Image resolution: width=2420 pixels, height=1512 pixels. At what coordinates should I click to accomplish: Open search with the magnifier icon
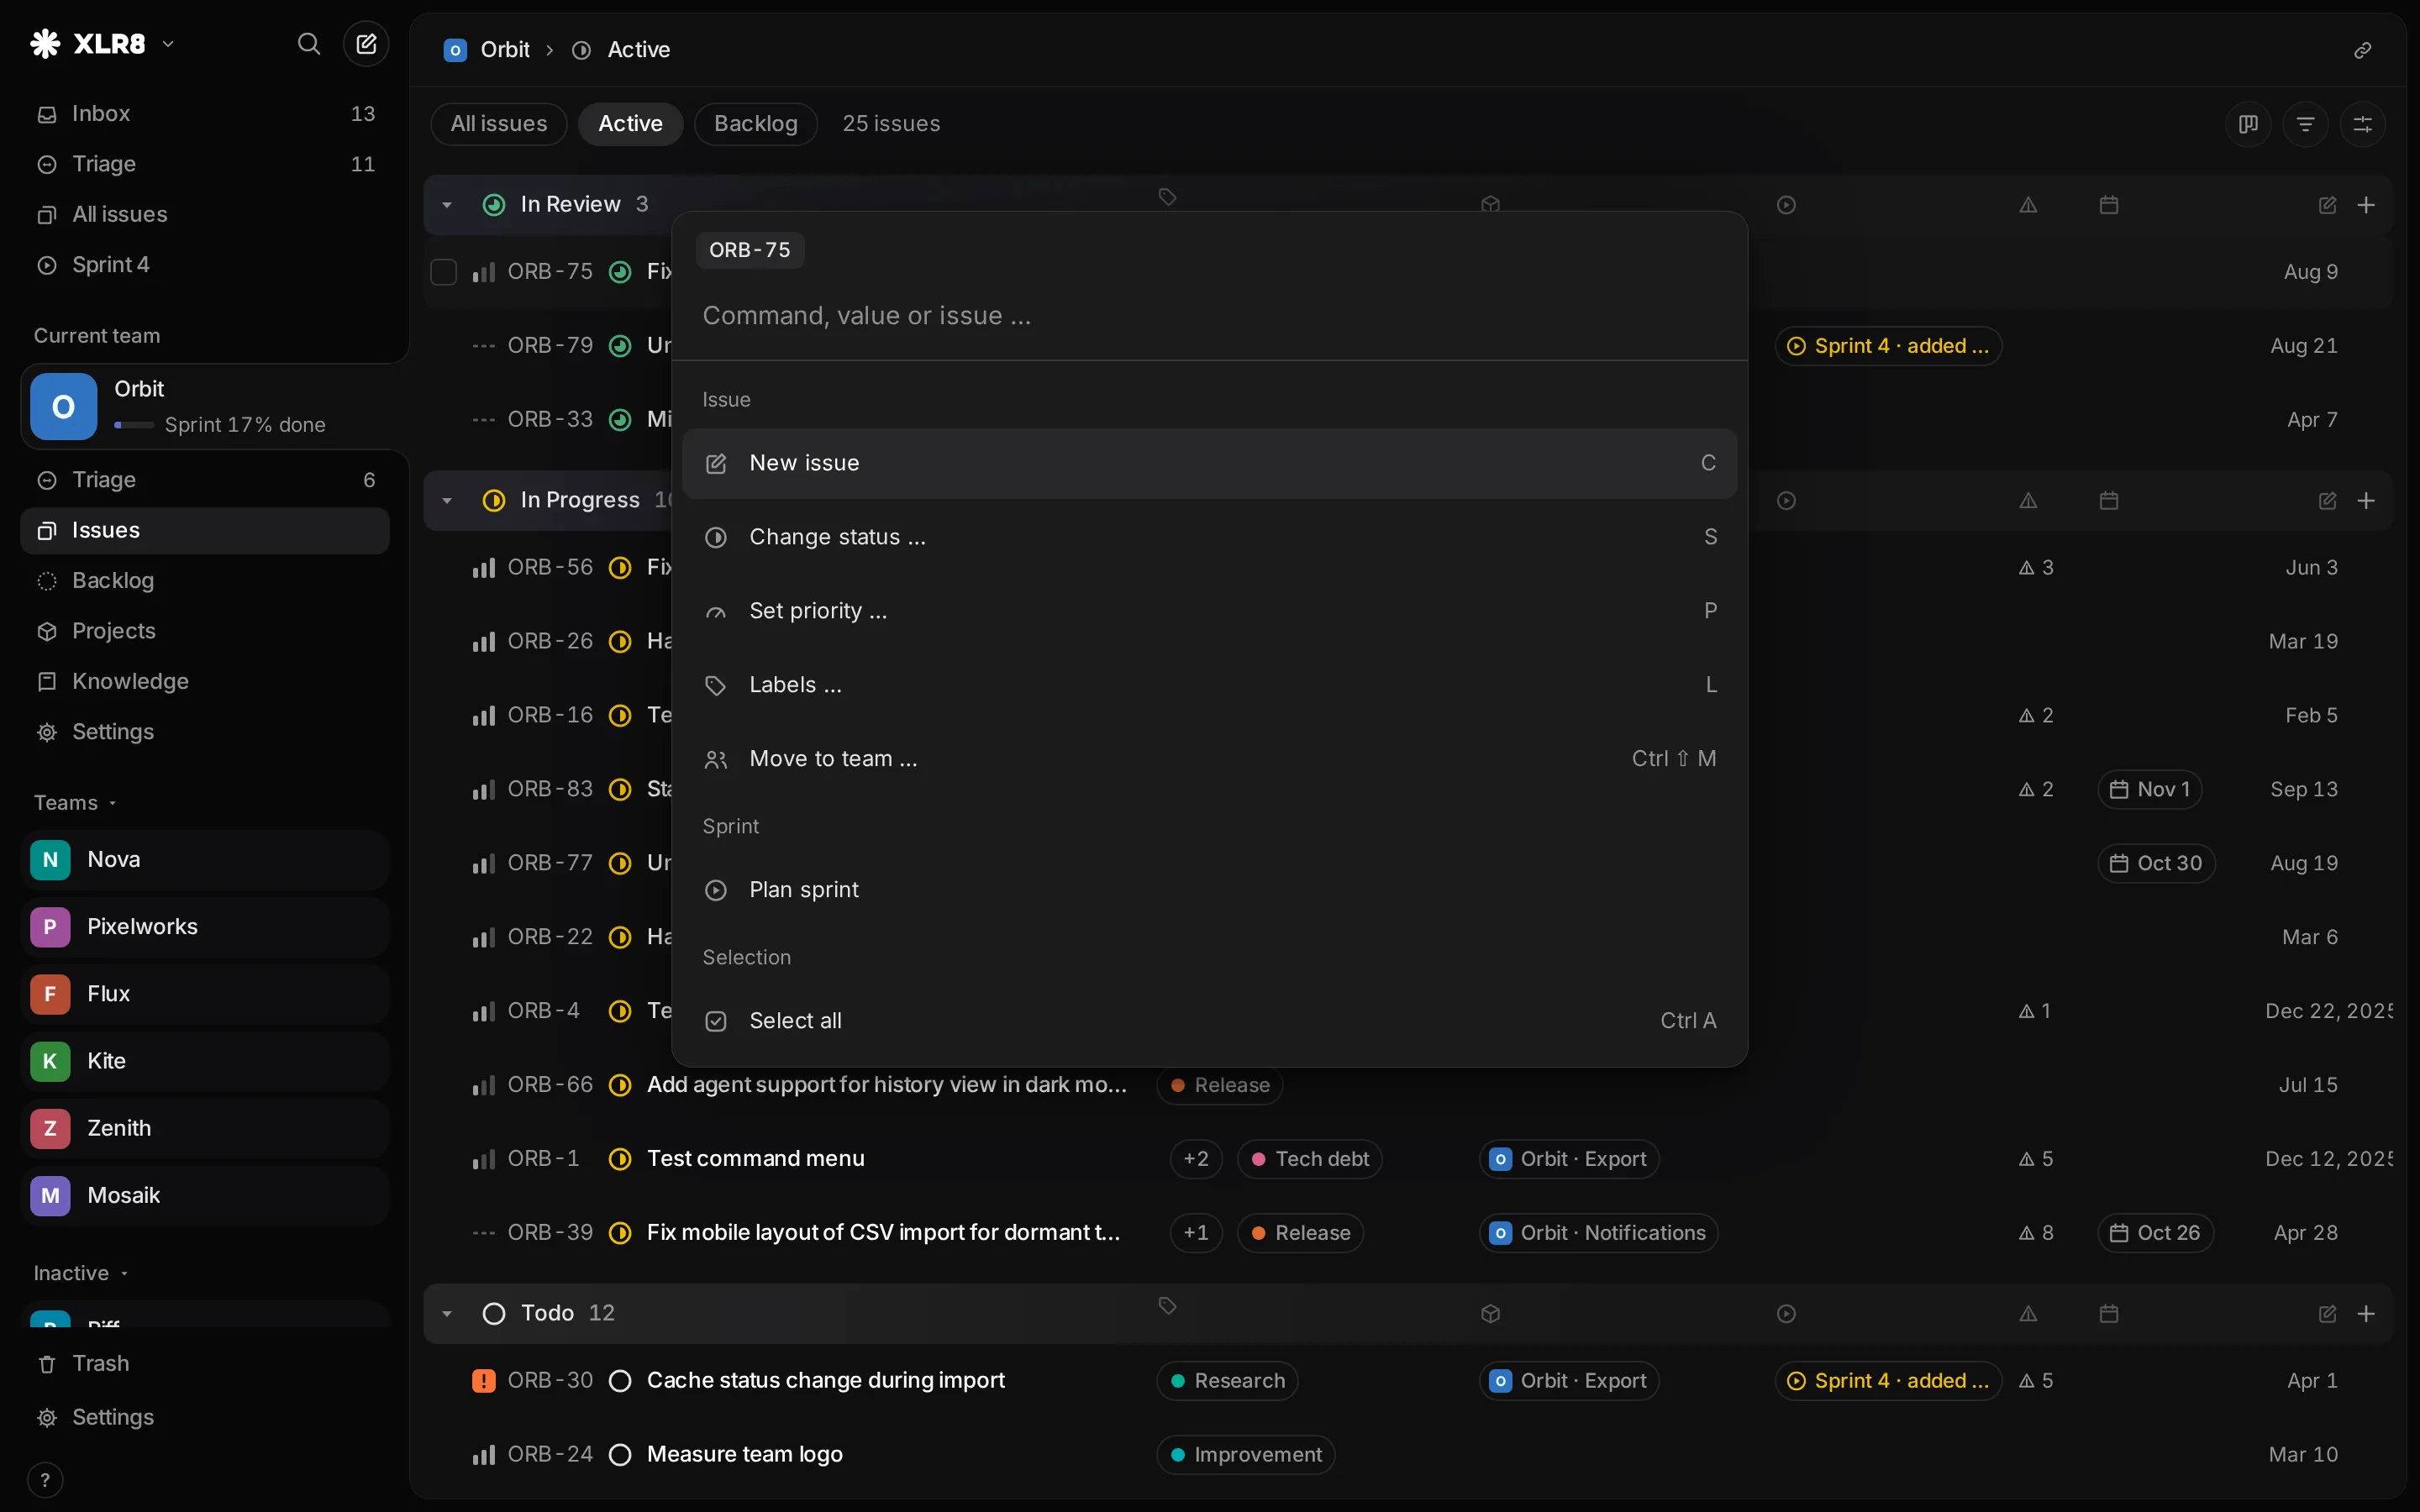309,44
